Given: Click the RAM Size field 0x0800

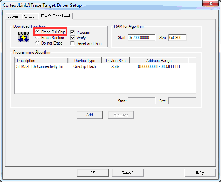Looking at the screenshot, I should coord(177,38).
